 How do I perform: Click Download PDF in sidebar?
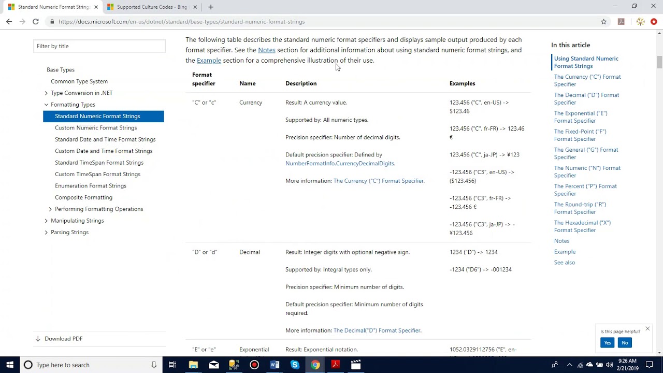pyautogui.click(x=59, y=339)
